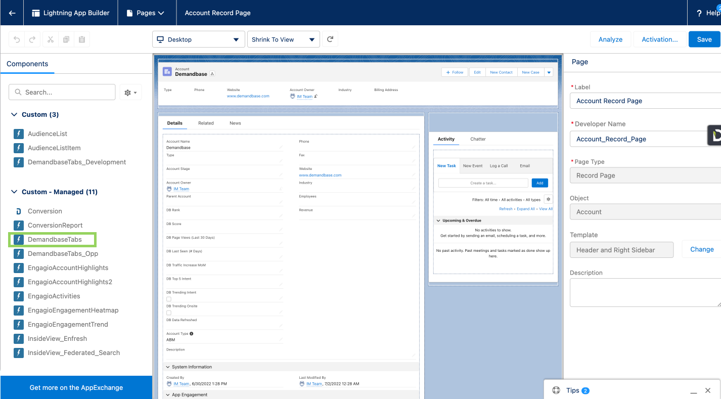
Task: Refresh the canvas preview
Action: [x=330, y=39]
